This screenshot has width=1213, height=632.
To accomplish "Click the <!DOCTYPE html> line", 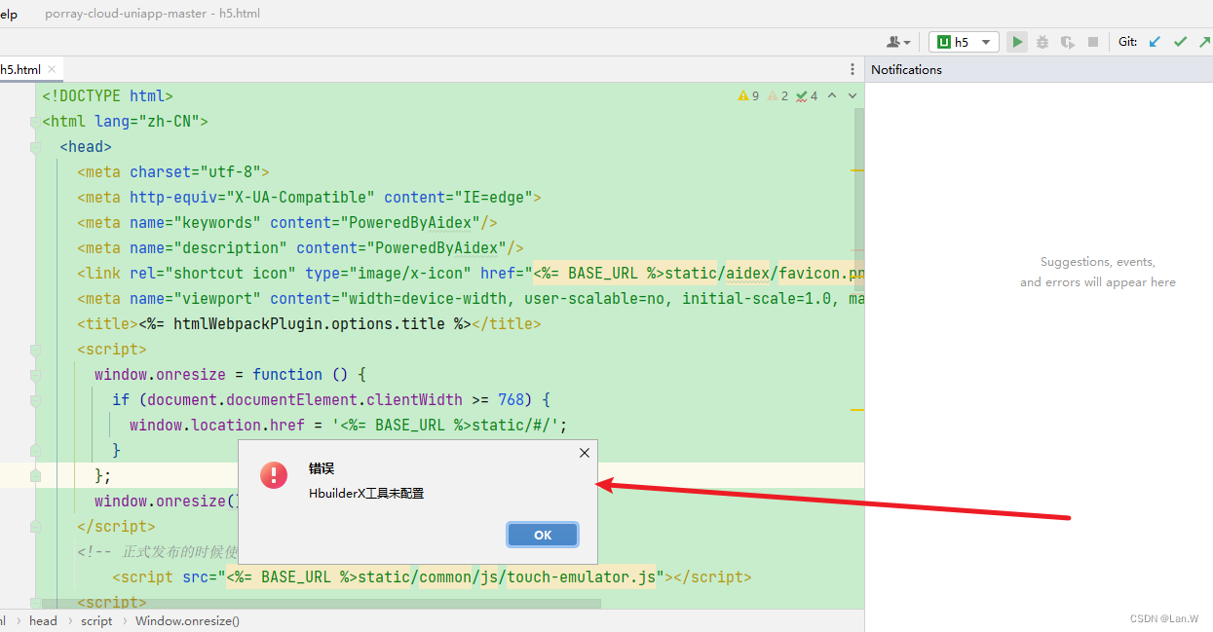I will [x=107, y=95].
